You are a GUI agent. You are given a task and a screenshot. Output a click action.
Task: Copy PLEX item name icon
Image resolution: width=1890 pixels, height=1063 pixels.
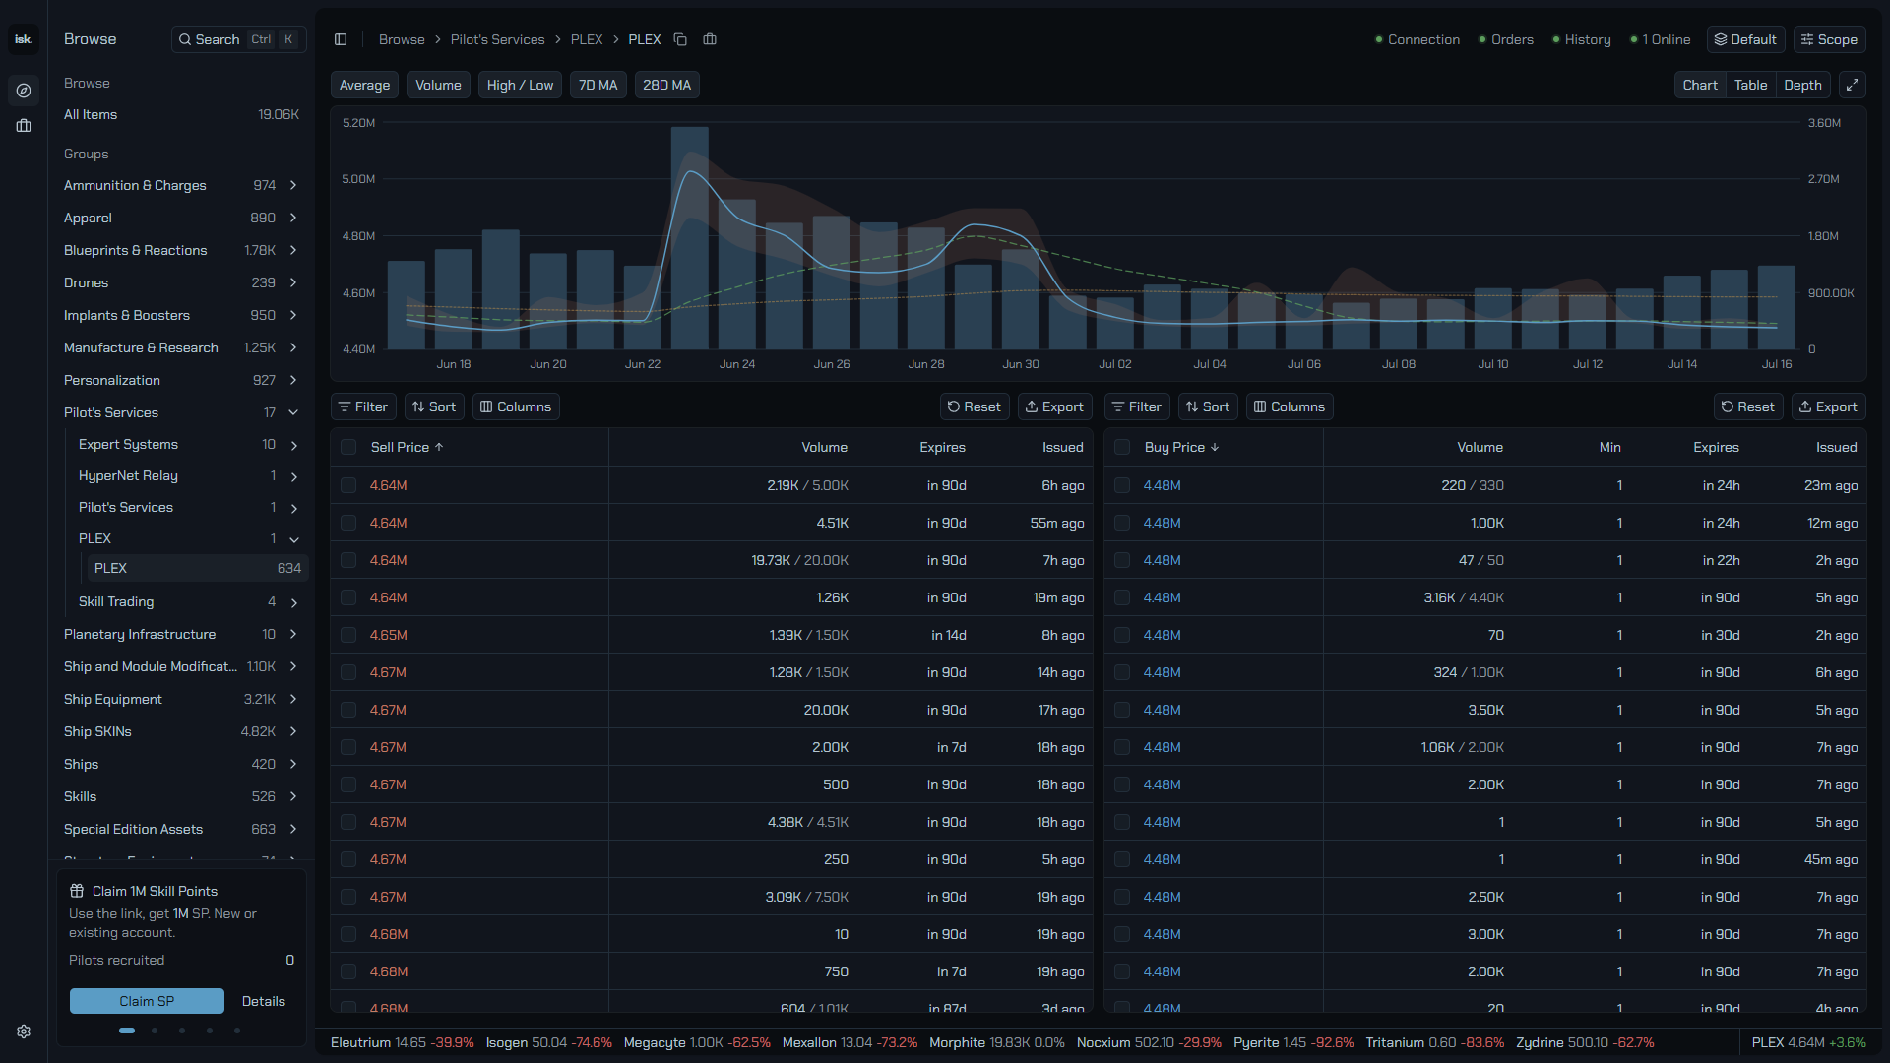click(x=680, y=39)
